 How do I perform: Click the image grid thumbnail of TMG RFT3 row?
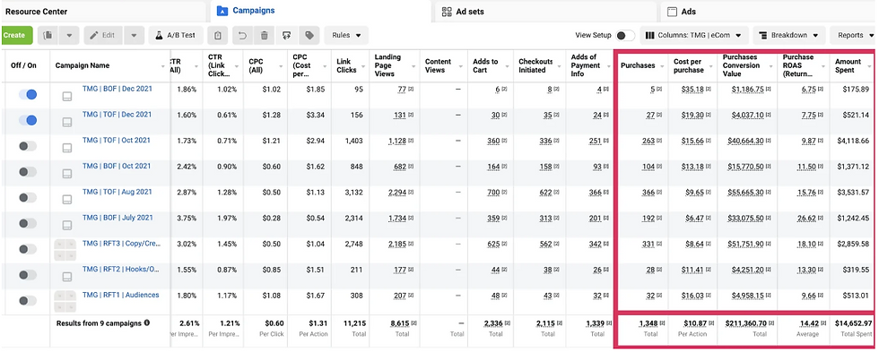65,250
